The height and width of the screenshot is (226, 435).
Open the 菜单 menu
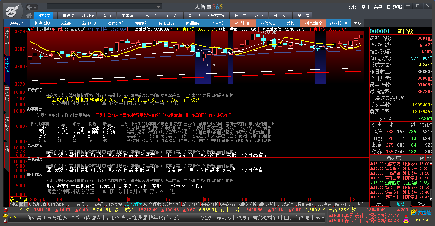378,7
